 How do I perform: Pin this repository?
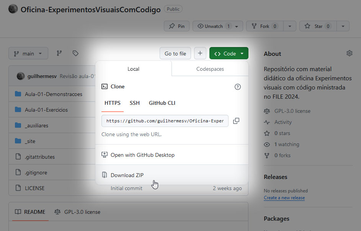coord(176,26)
